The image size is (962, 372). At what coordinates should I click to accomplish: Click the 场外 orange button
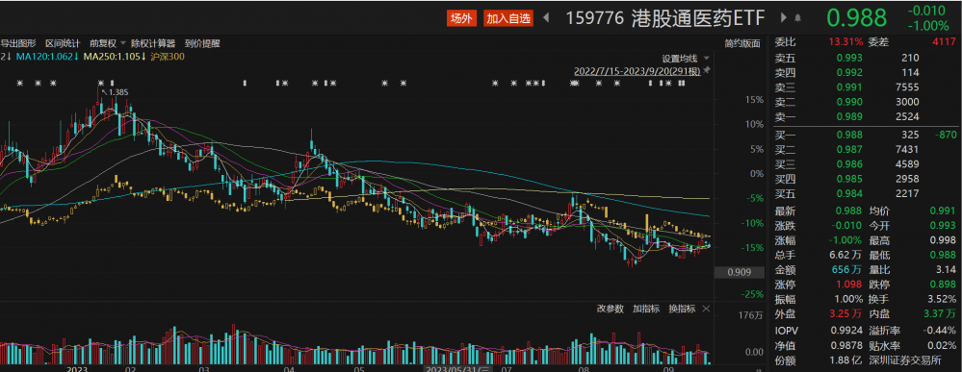point(462,18)
